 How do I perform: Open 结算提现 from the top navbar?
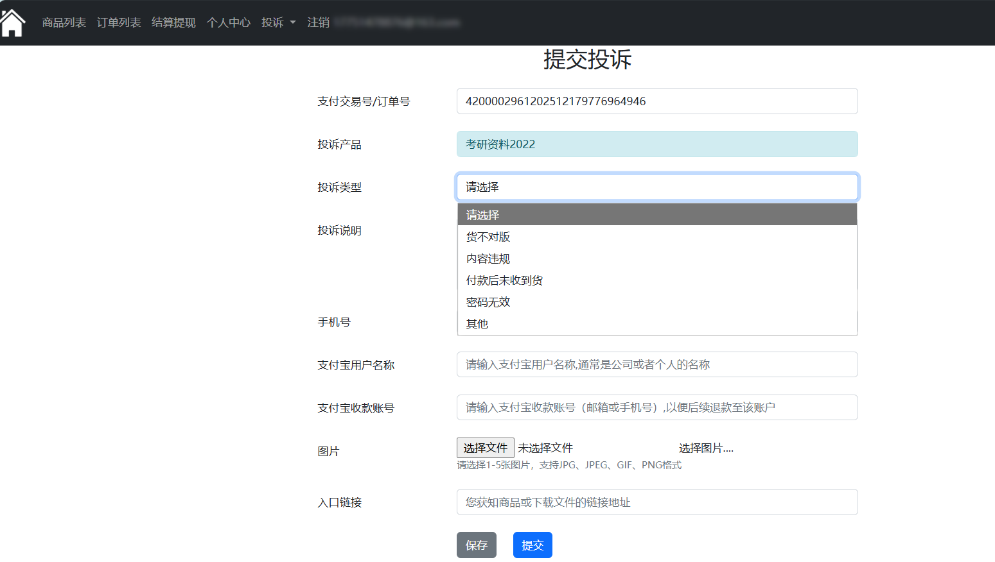coord(173,22)
